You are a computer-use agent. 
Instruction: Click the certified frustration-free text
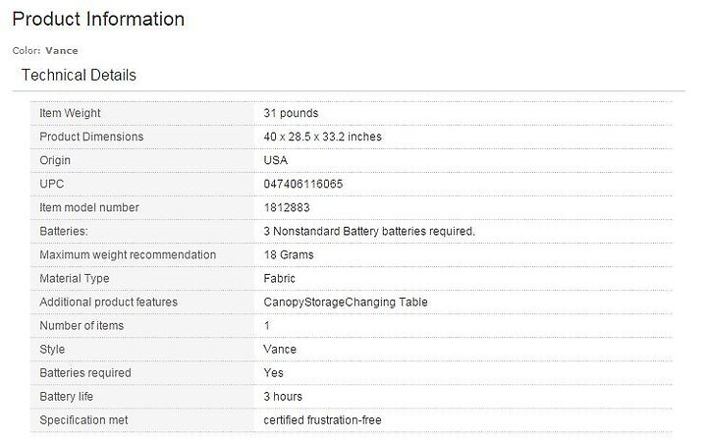pyautogui.click(x=322, y=420)
